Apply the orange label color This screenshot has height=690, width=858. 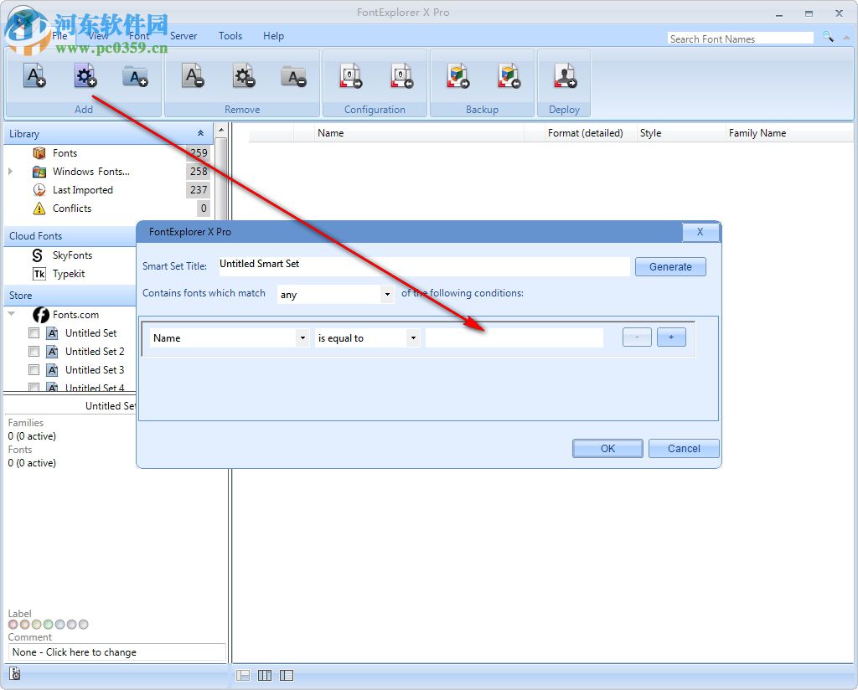tap(24, 625)
